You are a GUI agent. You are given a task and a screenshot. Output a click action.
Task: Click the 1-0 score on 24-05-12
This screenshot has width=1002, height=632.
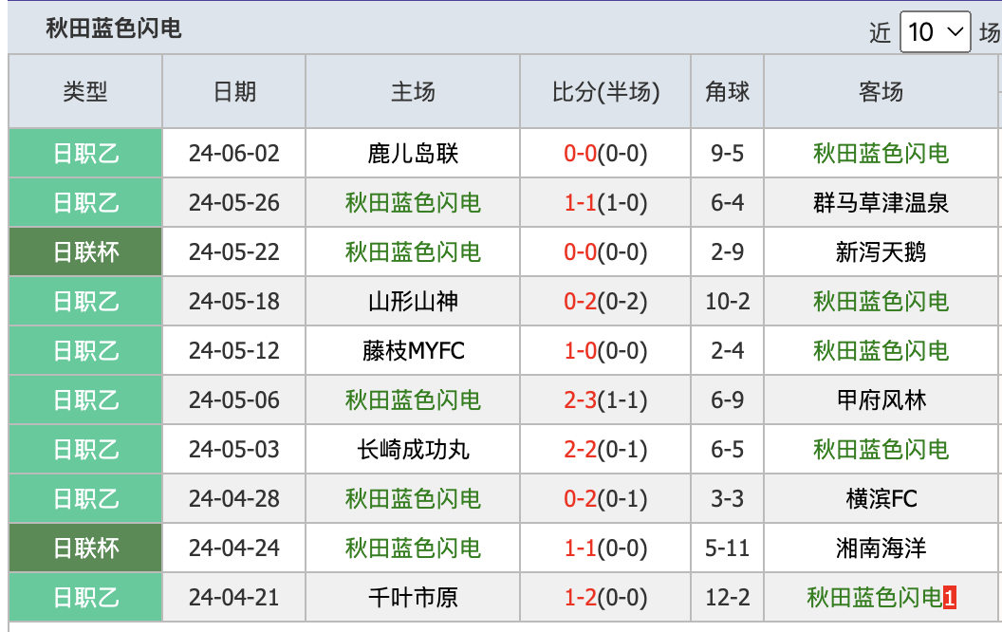click(581, 350)
